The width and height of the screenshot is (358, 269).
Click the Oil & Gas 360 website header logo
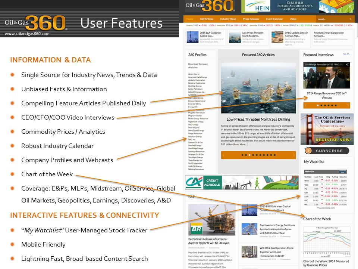[x=210, y=6]
